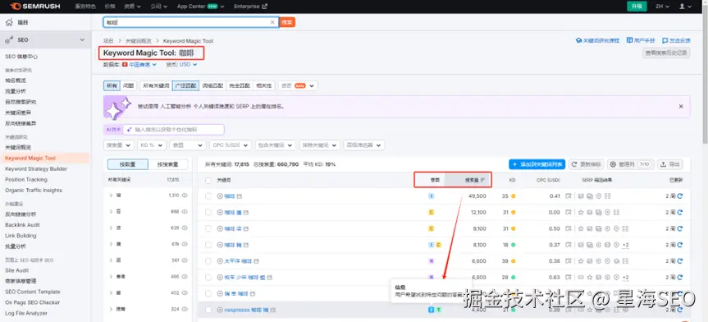Viewport: 708px width, 322px height.
Task: Open the 资源 menu in the top navigation
Action: click(x=132, y=7)
